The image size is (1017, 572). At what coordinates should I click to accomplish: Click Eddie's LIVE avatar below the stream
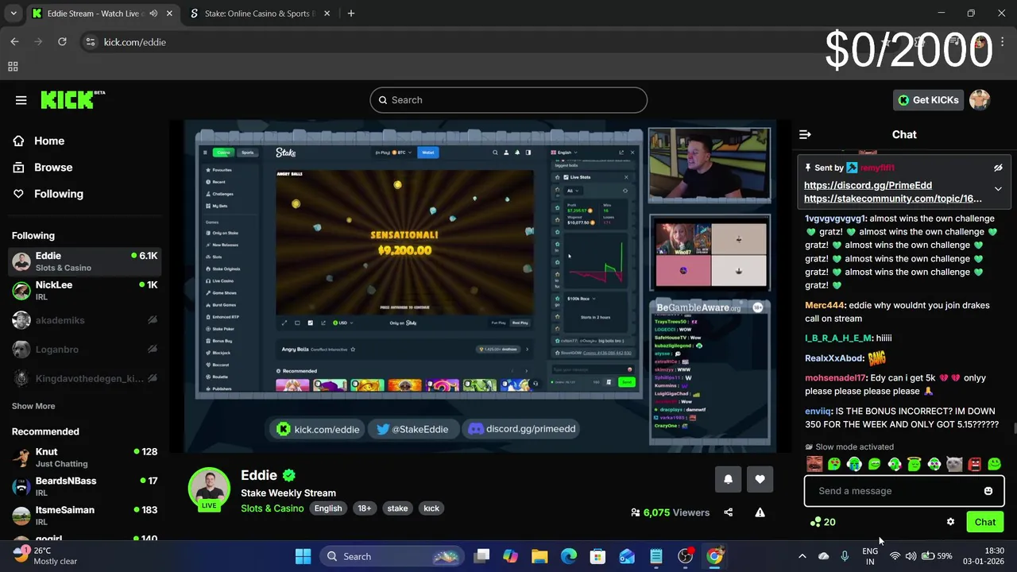[x=209, y=488]
